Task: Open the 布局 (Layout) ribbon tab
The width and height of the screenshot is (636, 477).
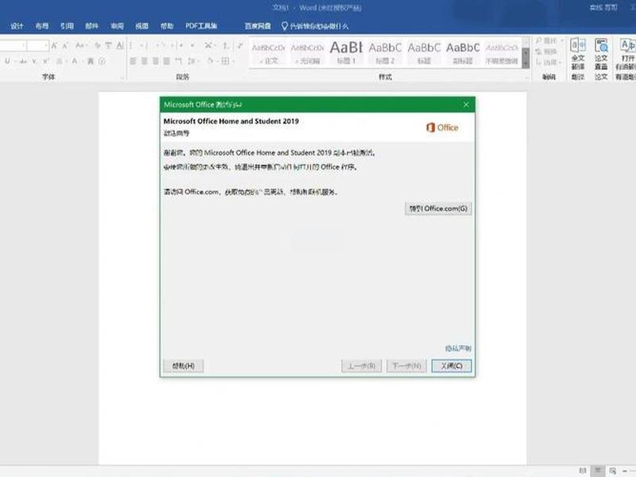Action: (42, 26)
